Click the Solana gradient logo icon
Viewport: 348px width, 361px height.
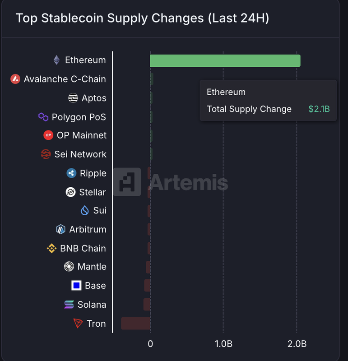click(69, 305)
